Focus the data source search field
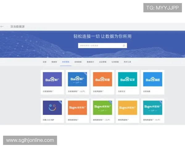 [102, 46]
